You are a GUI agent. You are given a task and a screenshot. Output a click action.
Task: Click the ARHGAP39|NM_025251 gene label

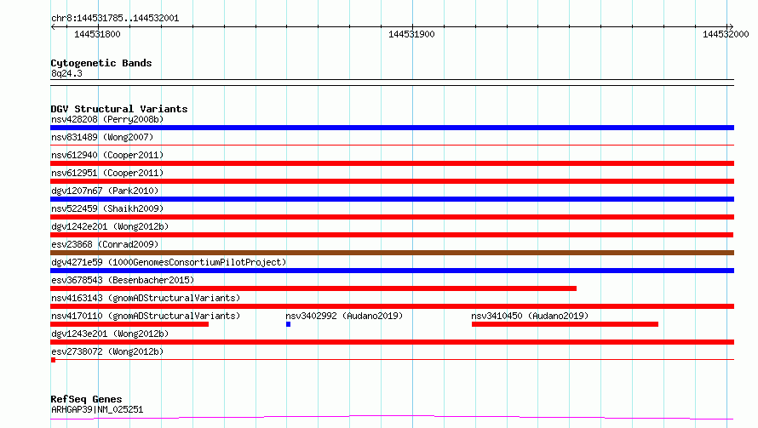[x=97, y=409]
